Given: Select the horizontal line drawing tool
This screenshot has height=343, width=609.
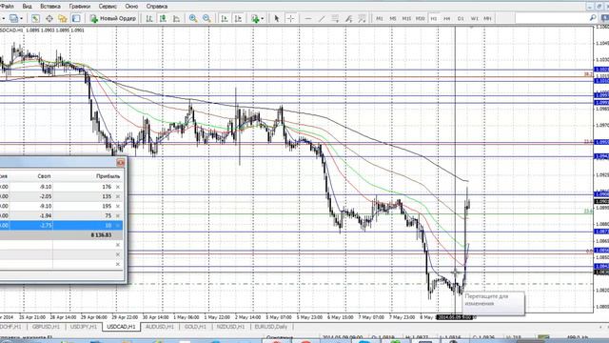Looking at the screenshot, I should (x=308, y=18).
